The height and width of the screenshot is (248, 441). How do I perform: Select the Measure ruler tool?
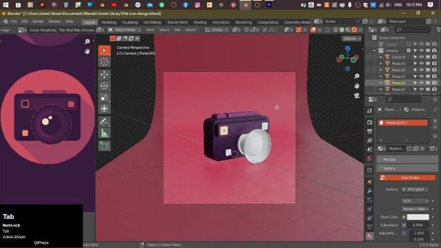pos(104,133)
